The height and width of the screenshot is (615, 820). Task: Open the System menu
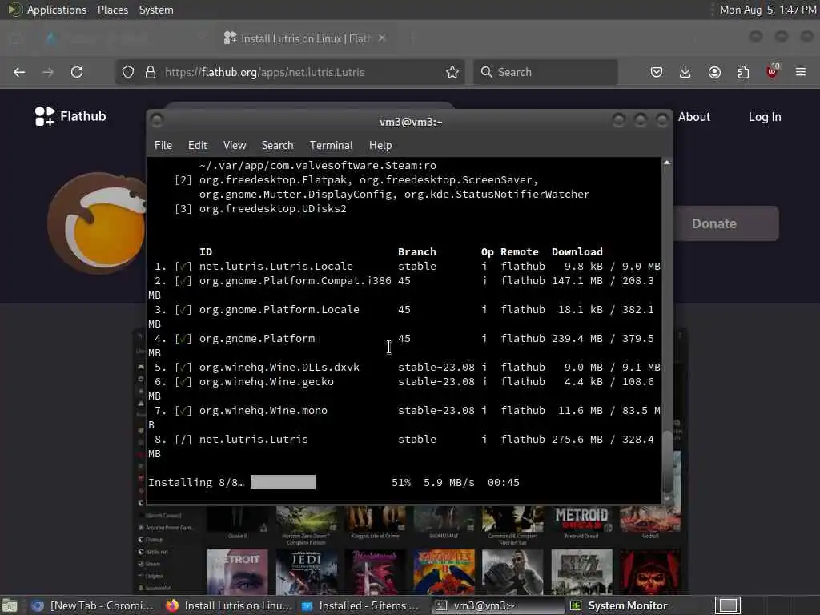pos(156,10)
